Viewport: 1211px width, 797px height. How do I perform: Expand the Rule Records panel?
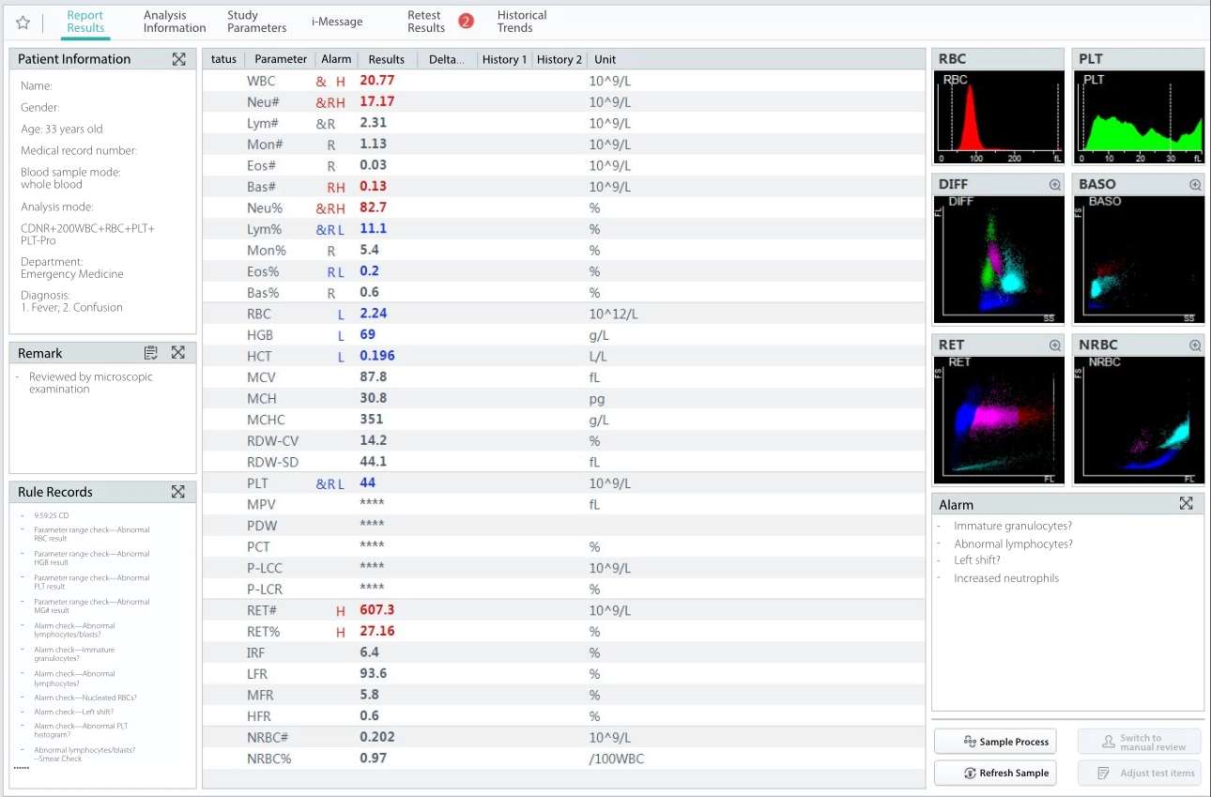(x=178, y=492)
